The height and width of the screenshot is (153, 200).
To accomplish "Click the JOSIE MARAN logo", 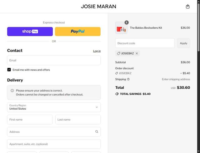I will pos(99,7).
